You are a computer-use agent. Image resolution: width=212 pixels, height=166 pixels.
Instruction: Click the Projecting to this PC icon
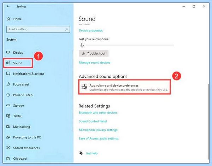coord(8,137)
